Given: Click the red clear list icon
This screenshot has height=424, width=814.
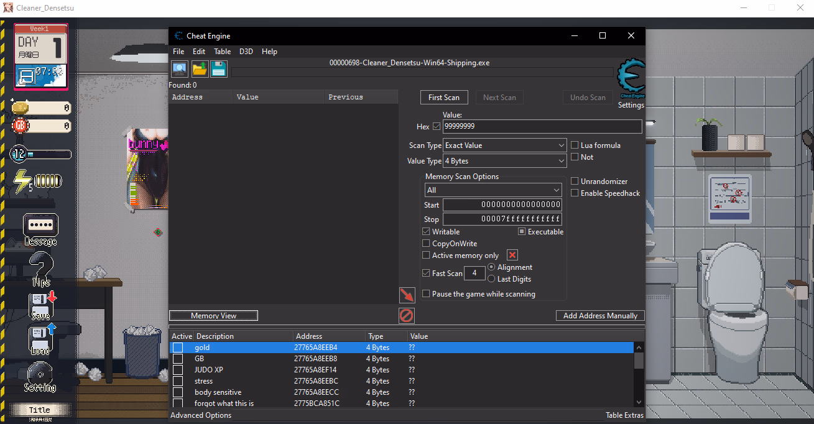Looking at the screenshot, I should click(x=406, y=316).
